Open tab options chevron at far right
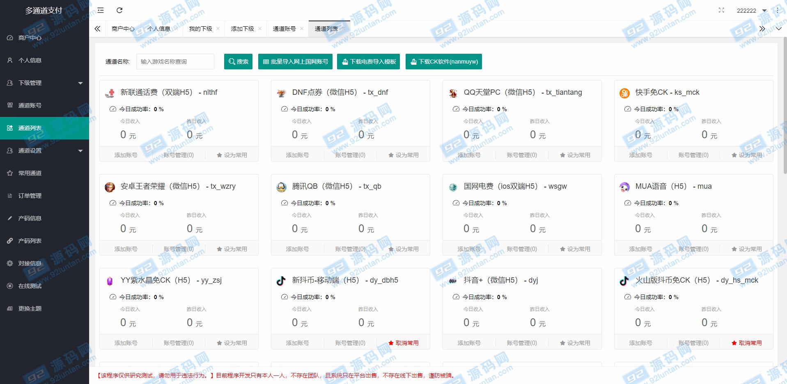This screenshot has width=787, height=384. click(x=778, y=29)
